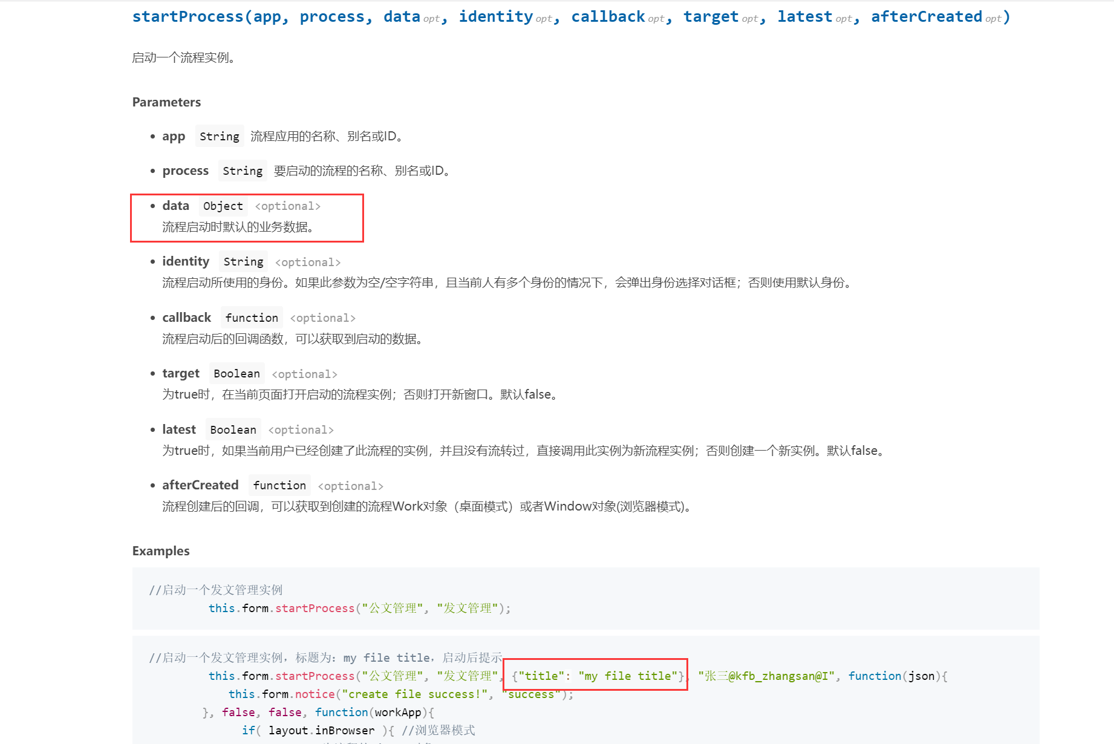This screenshot has width=1114, height=744.
Task: Select the afterCreated description "流程创建后的回调…"
Action: [428, 507]
